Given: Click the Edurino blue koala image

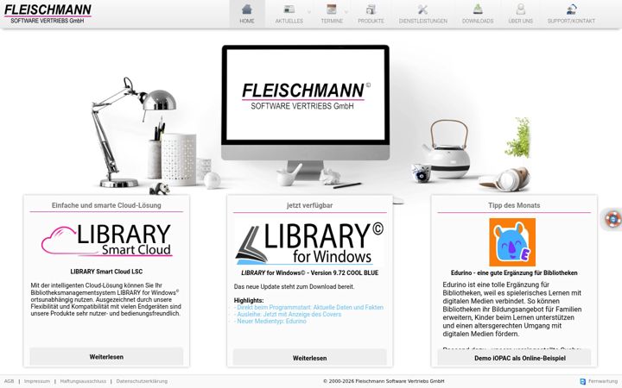Looking at the screenshot, I should tap(512, 242).
